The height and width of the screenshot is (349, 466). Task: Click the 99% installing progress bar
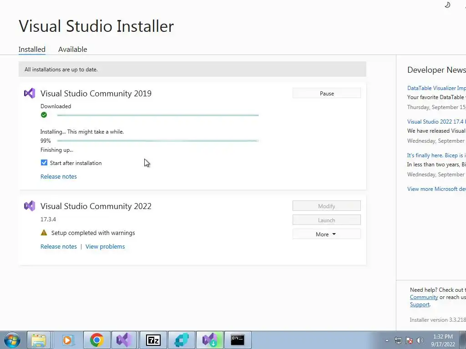(x=158, y=141)
